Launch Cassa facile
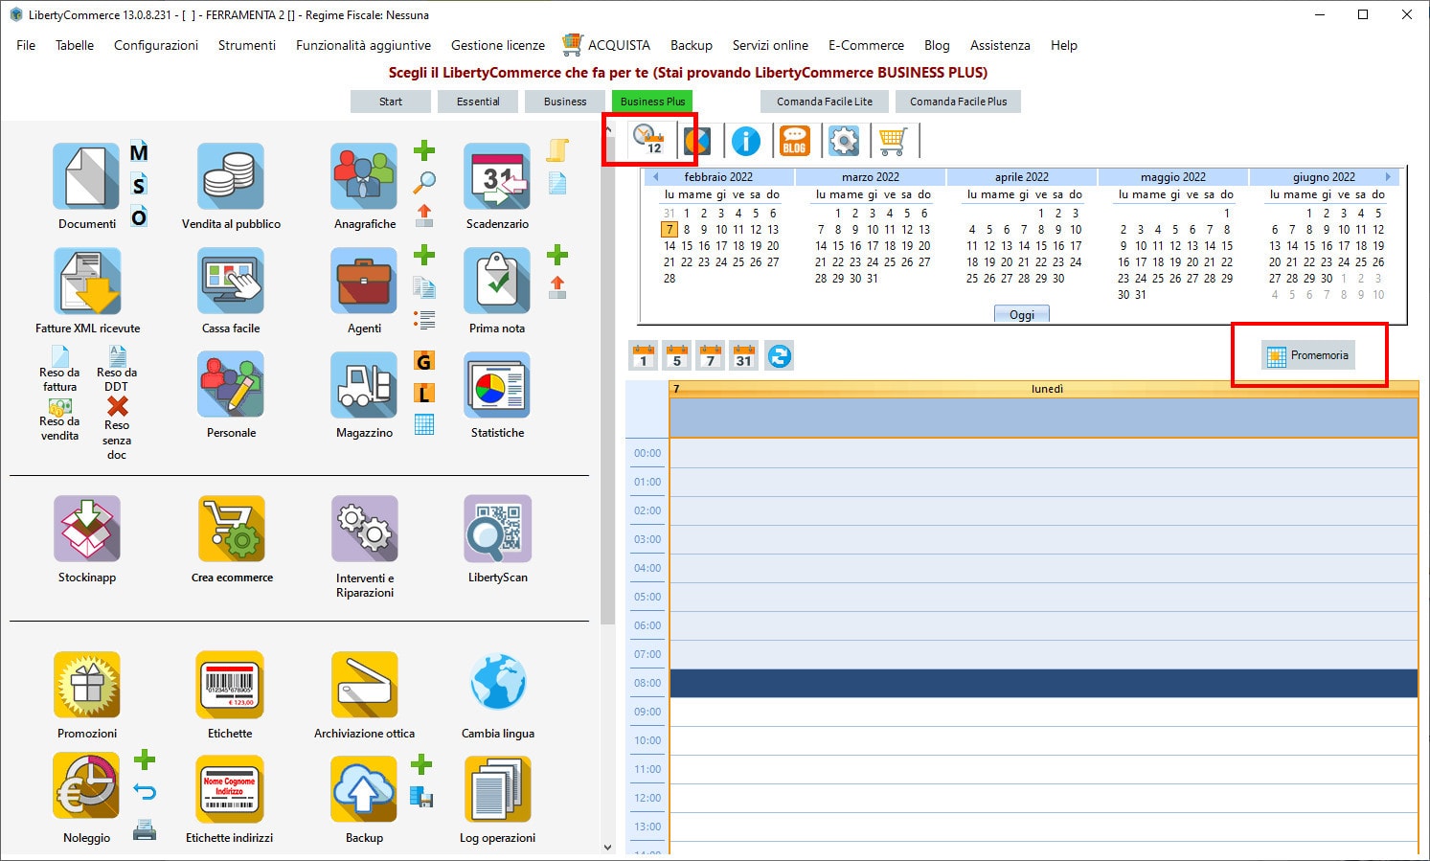This screenshot has height=861, width=1430. click(231, 282)
